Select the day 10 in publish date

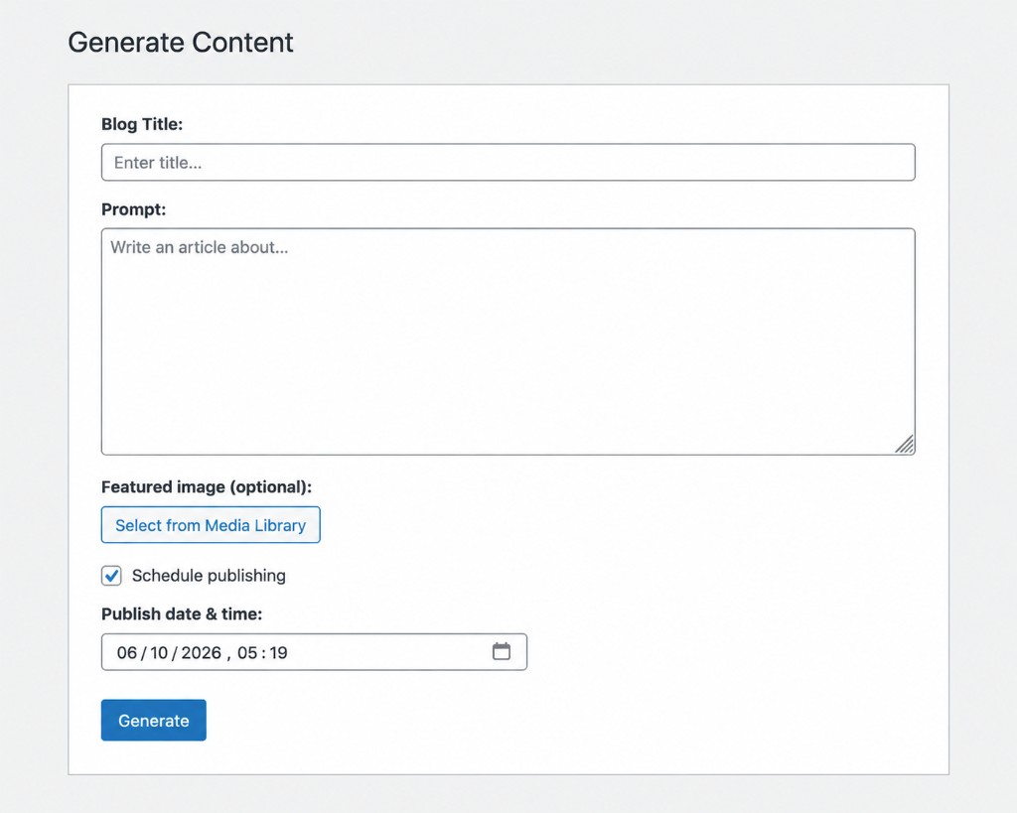159,653
